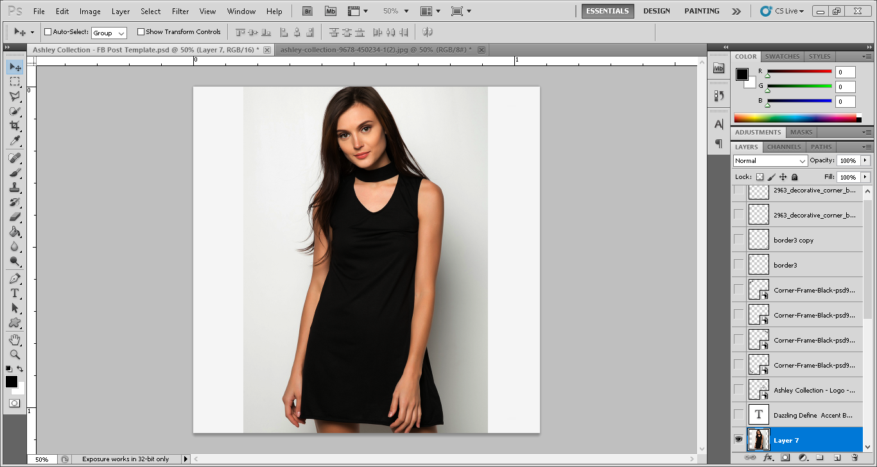This screenshot has height=467, width=877.
Task: Select the Rectangular Marquee tool
Action: pos(15,81)
